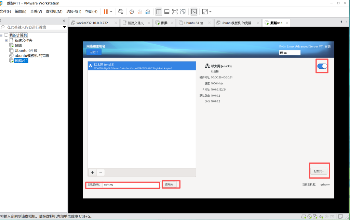
Task: Open the library search filter dropdown
Action: (64, 27)
